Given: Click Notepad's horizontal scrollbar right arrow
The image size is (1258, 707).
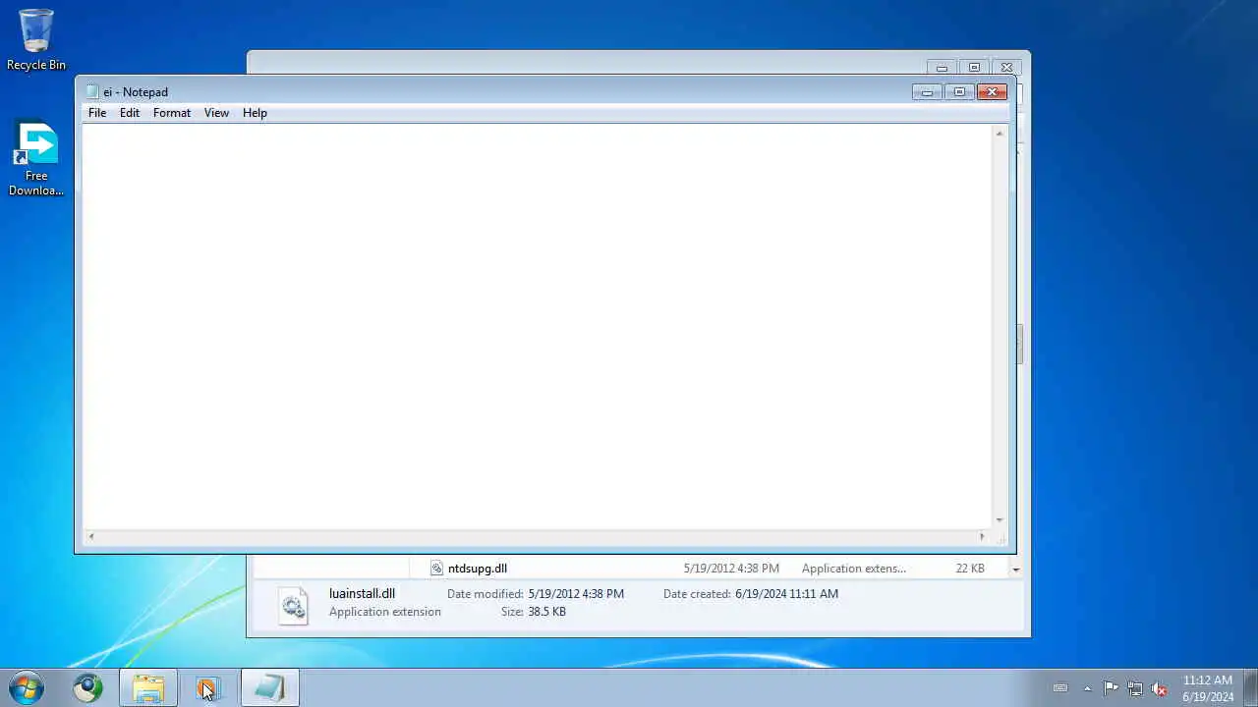Looking at the screenshot, I should pos(982,536).
